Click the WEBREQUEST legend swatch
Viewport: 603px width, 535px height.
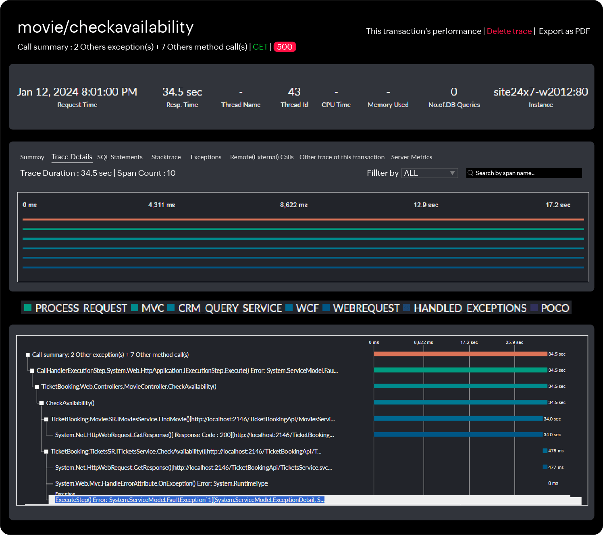click(x=326, y=308)
